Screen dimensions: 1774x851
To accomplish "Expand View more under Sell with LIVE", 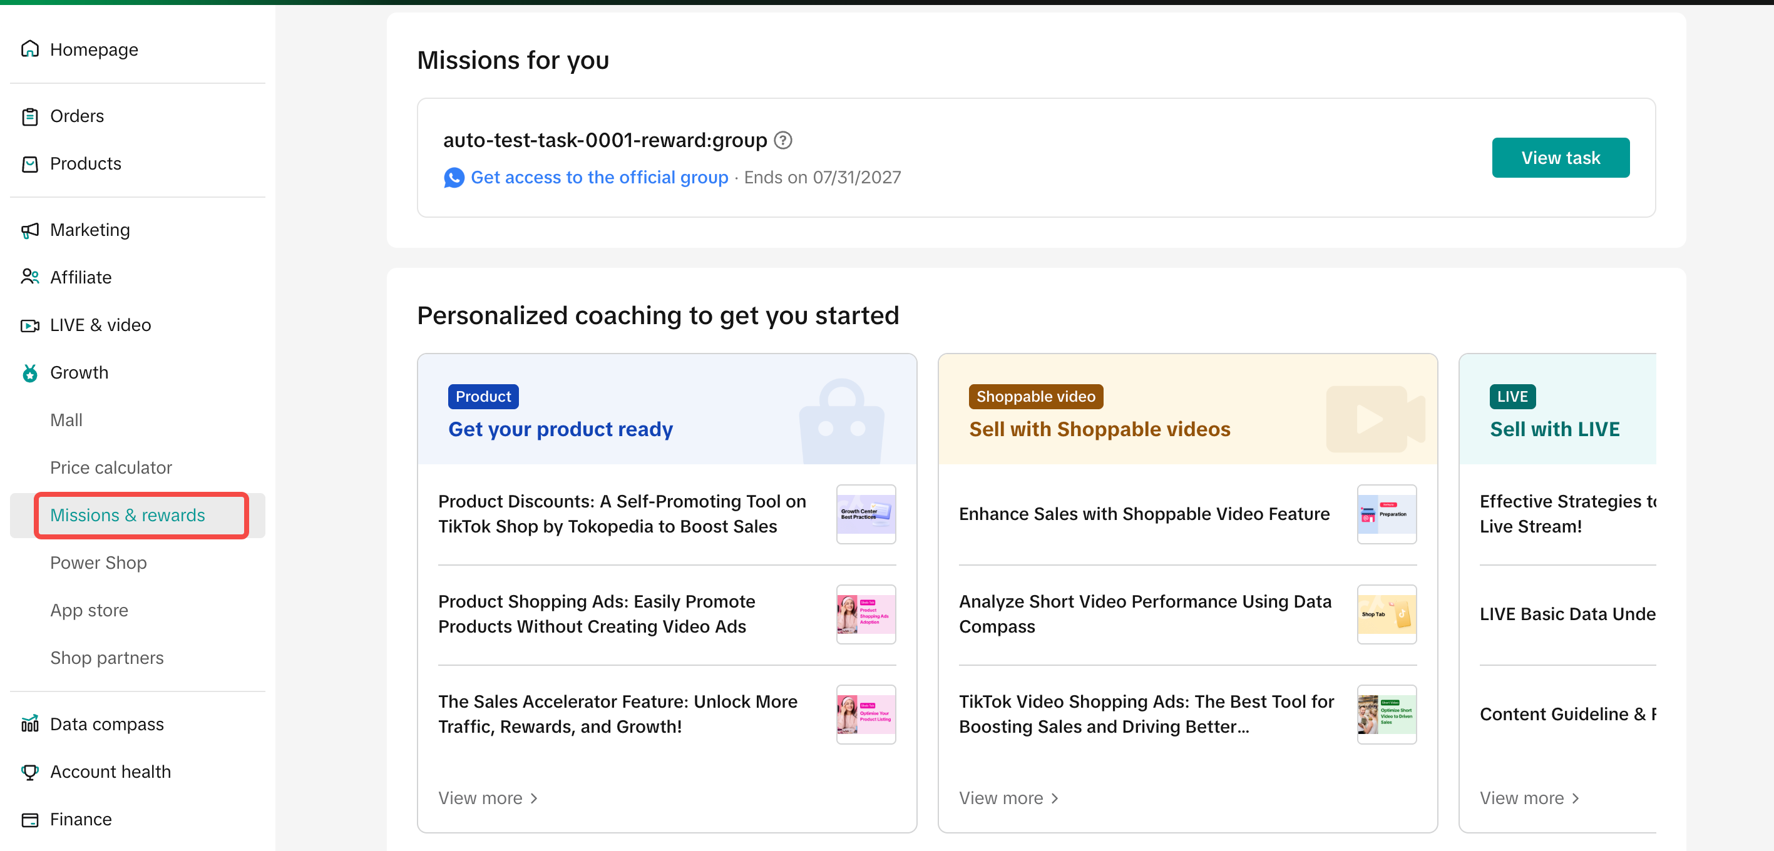I will [x=1529, y=798].
